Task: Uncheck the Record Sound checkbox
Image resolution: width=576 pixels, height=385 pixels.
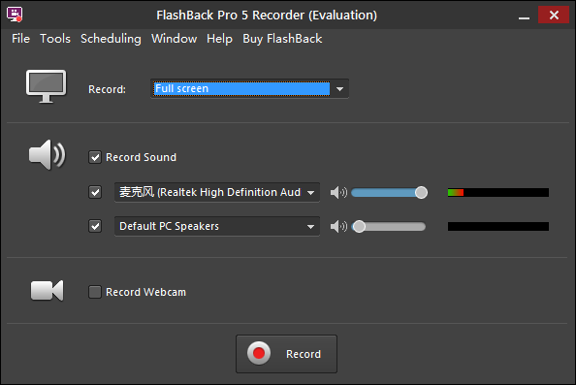Action: [95, 157]
